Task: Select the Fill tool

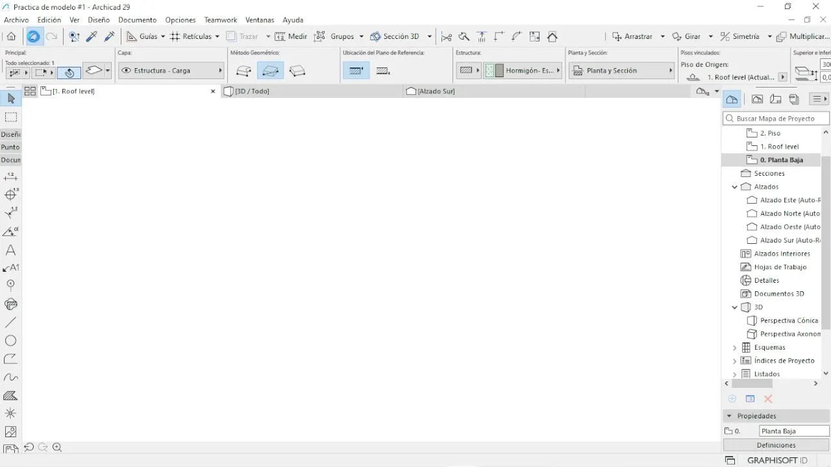Action: (x=11, y=395)
